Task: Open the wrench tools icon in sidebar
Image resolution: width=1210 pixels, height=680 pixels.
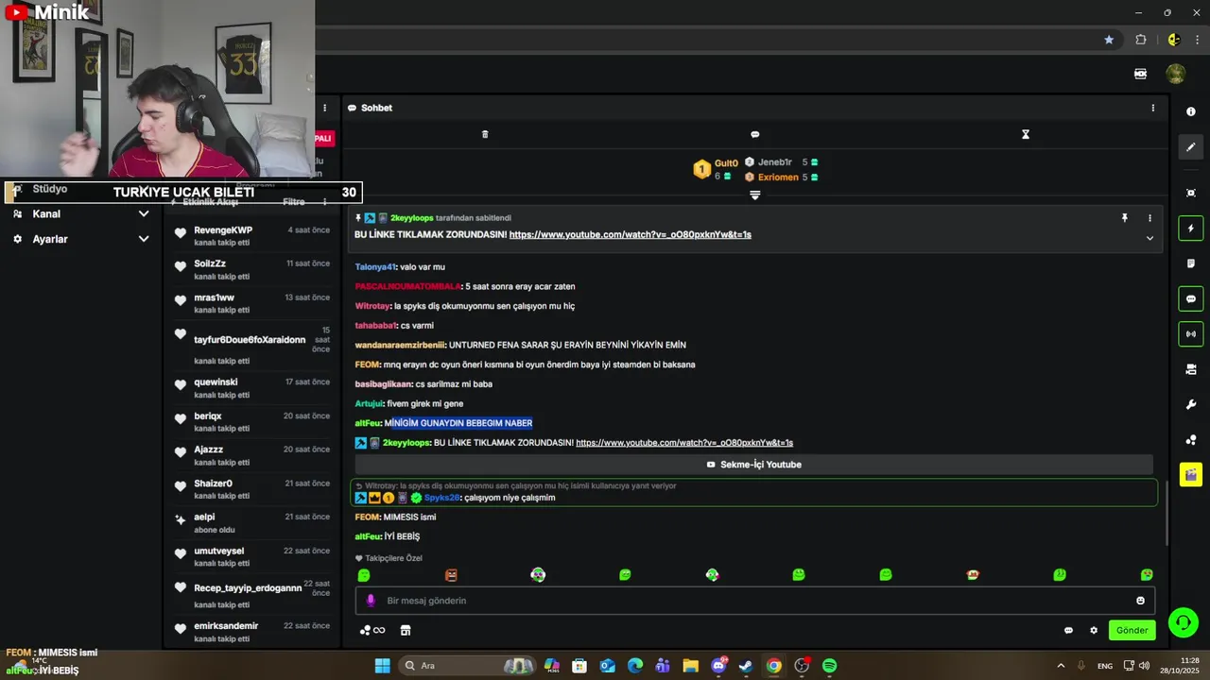Action: point(1190,404)
